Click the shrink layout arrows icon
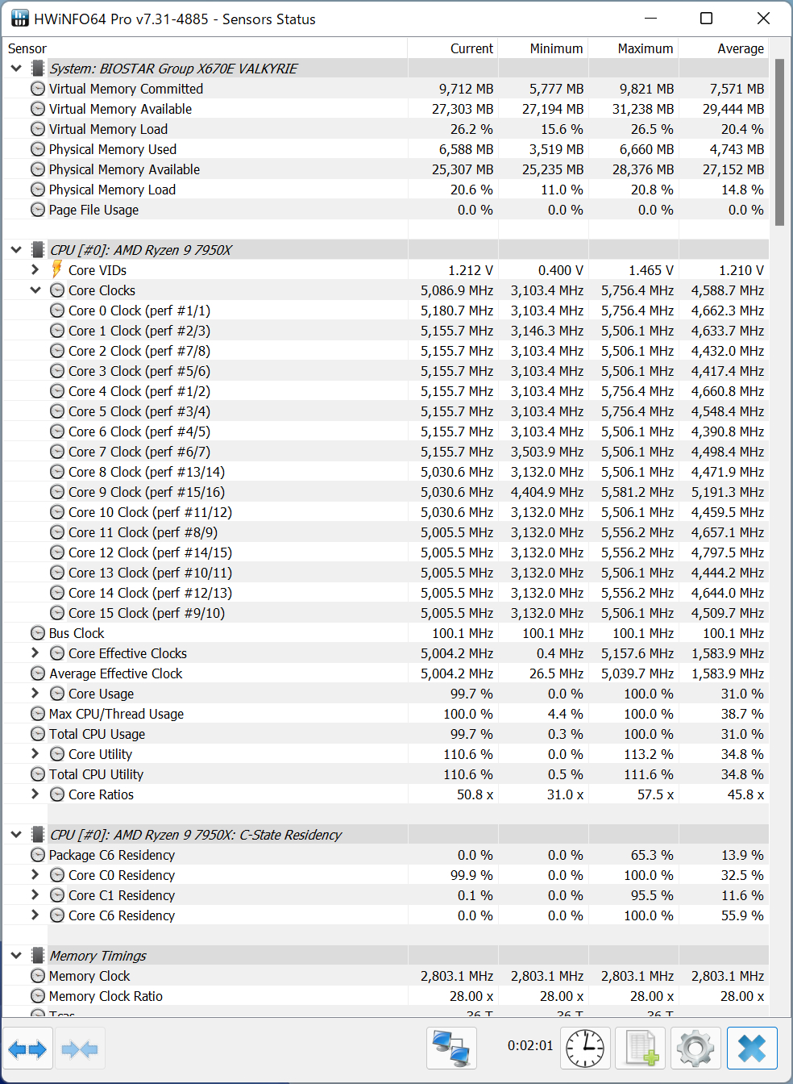The height and width of the screenshot is (1084, 793). point(79,1049)
